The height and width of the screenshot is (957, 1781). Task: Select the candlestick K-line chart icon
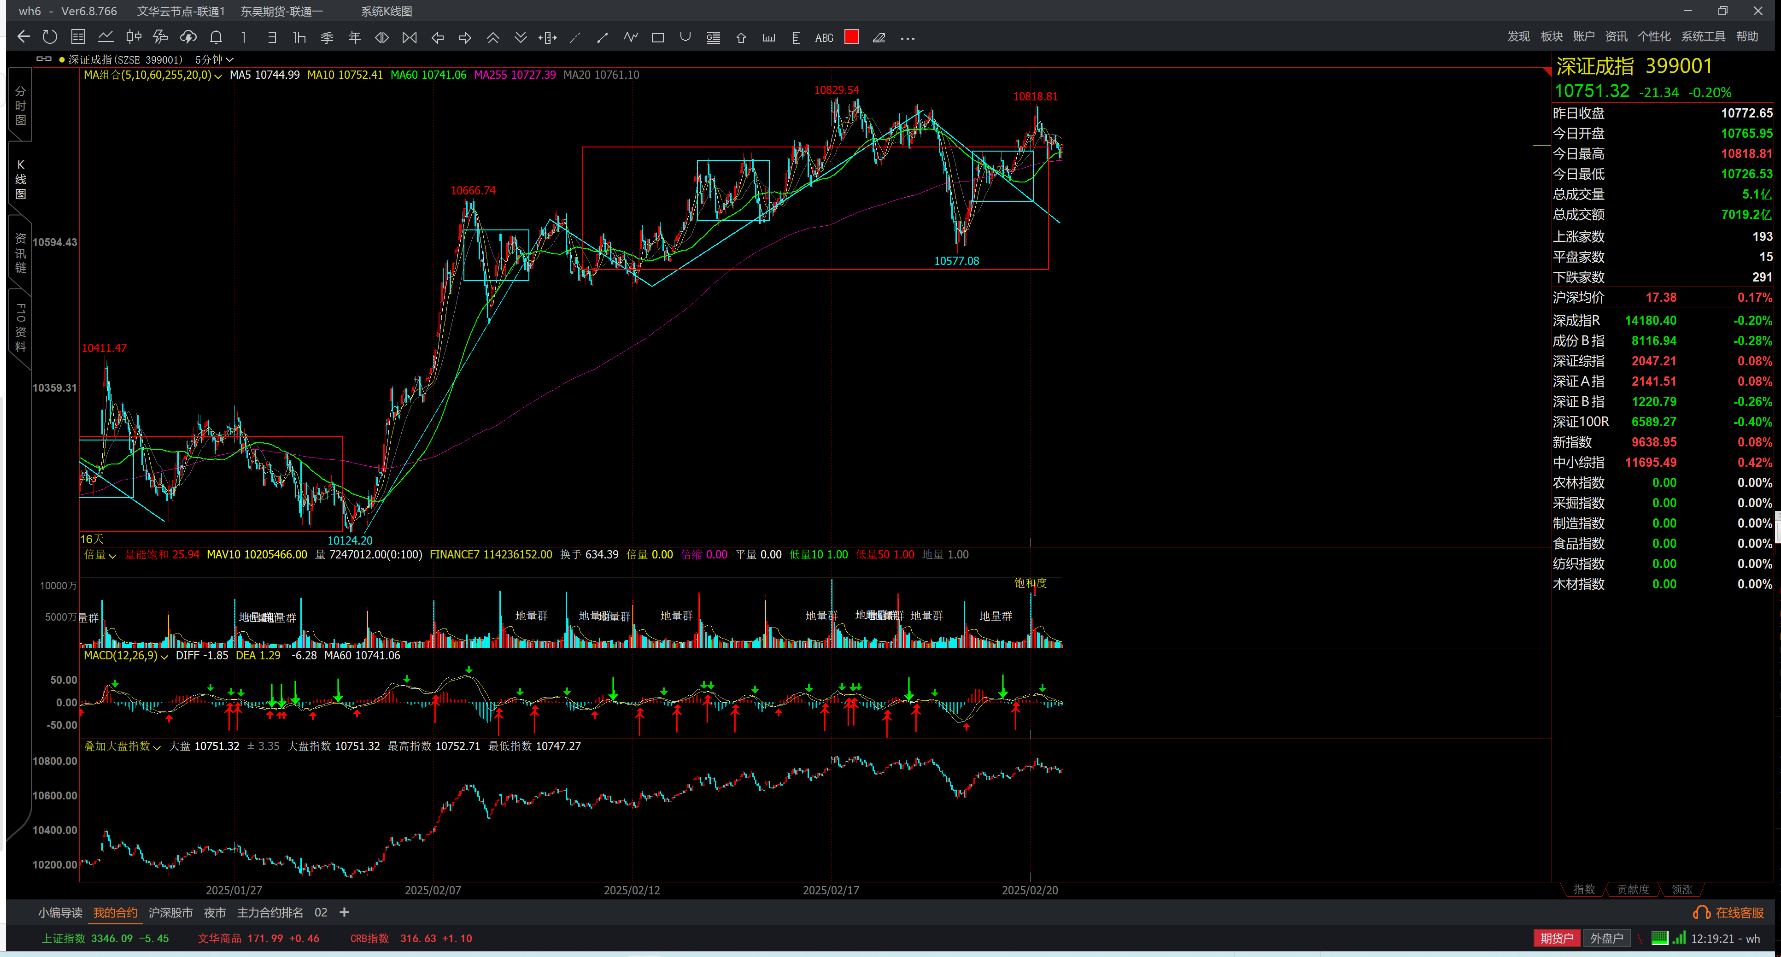[x=134, y=37]
